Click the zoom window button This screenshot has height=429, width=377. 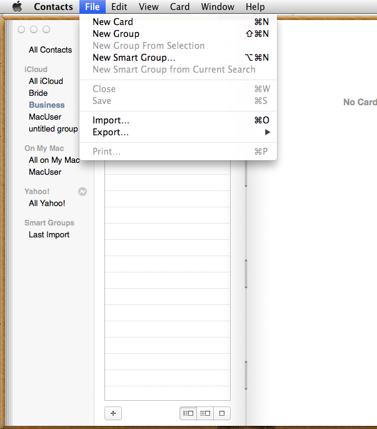(46, 29)
